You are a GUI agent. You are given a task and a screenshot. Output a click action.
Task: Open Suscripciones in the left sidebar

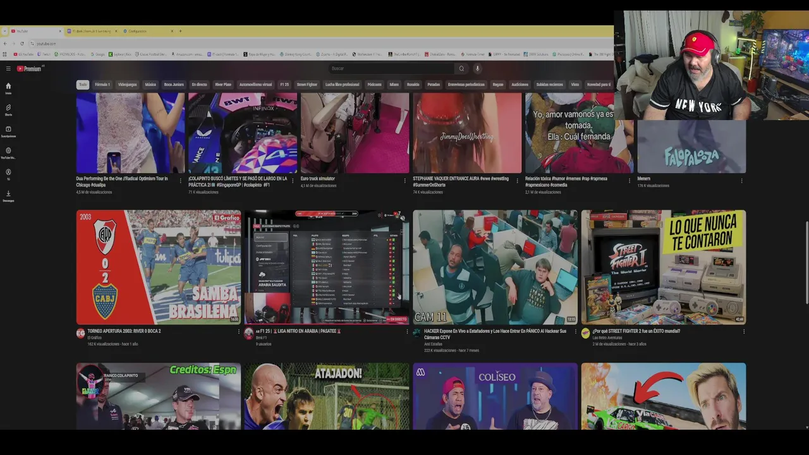[x=8, y=131]
